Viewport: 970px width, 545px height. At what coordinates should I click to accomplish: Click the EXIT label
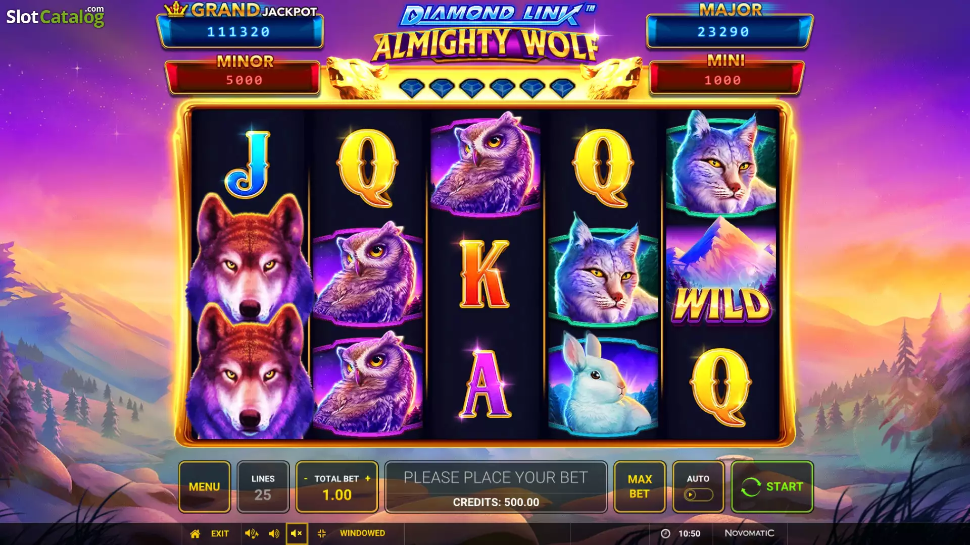(220, 533)
